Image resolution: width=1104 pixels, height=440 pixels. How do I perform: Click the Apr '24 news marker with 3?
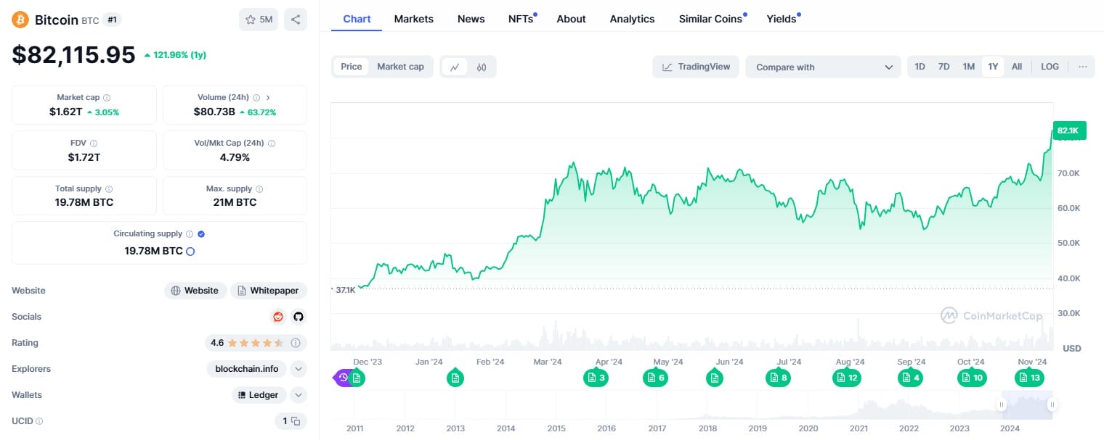[597, 378]
